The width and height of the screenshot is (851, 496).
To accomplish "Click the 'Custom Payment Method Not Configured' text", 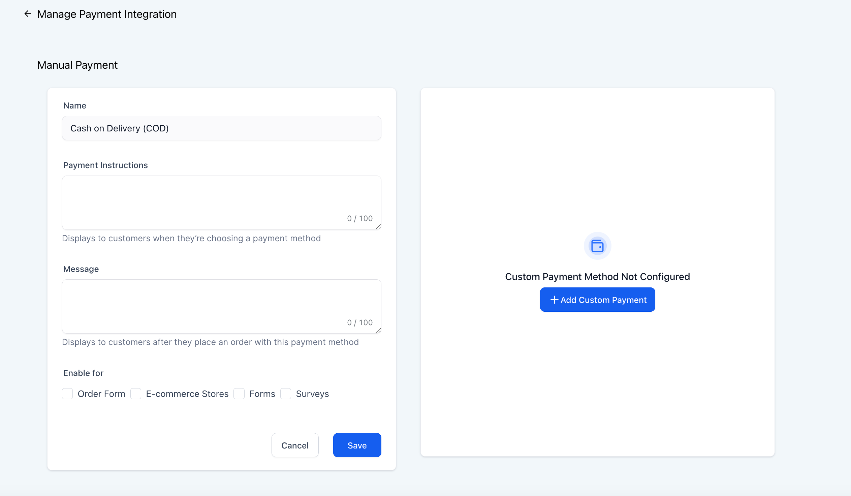I will point(597,277).
